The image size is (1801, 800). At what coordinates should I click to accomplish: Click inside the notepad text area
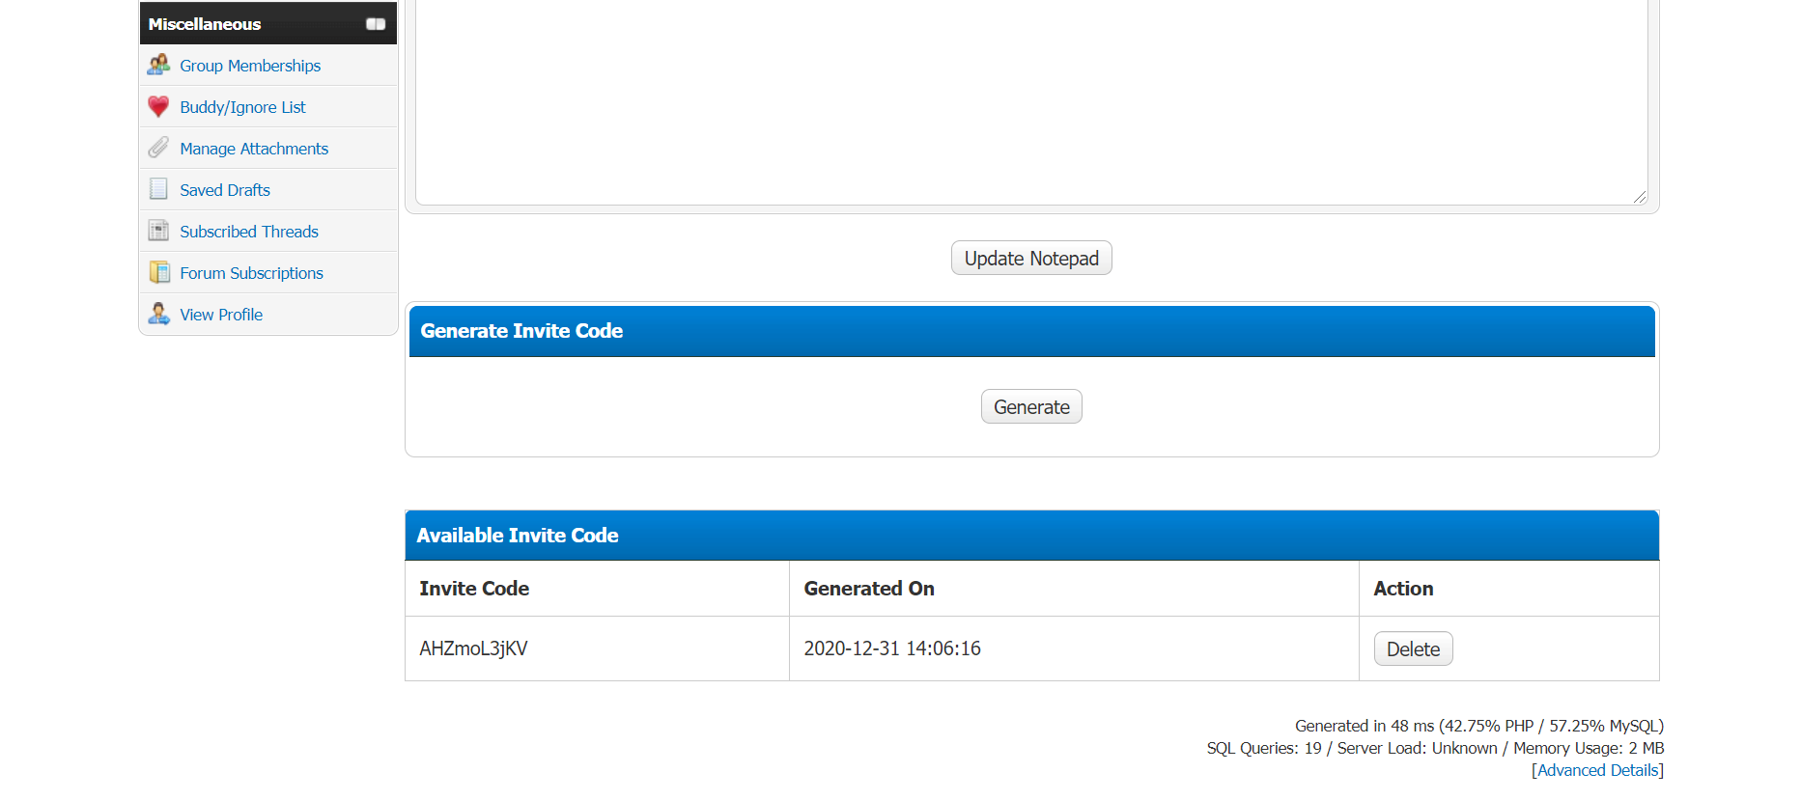coord(1031,97)
